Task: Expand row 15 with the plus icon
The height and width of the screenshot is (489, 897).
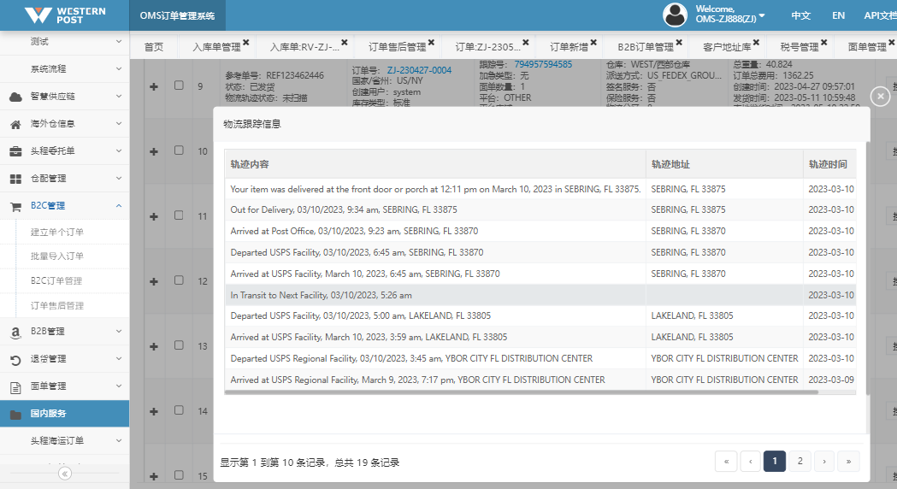Action: pyautogui.click(x=154, y=476)
